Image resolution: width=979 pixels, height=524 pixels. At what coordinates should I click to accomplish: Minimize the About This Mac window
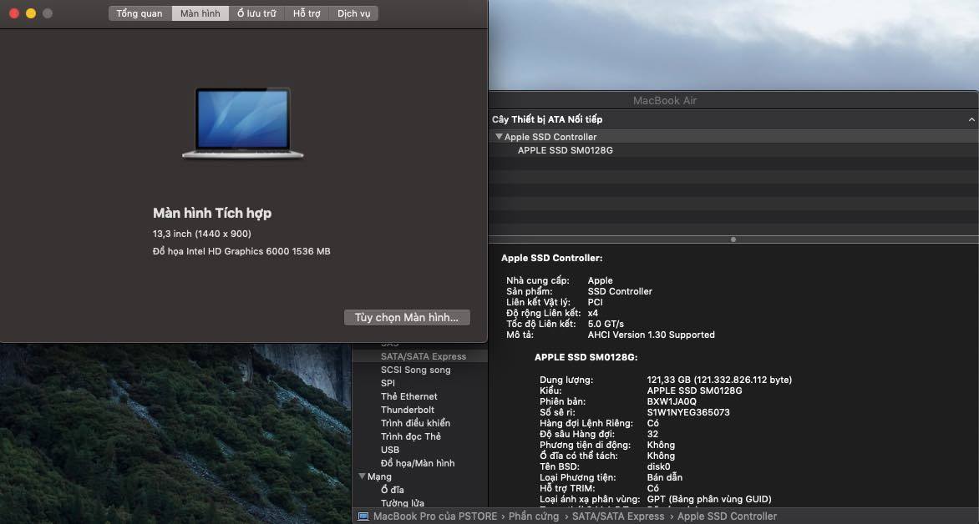pyautogui.click(x=31, y=13)
